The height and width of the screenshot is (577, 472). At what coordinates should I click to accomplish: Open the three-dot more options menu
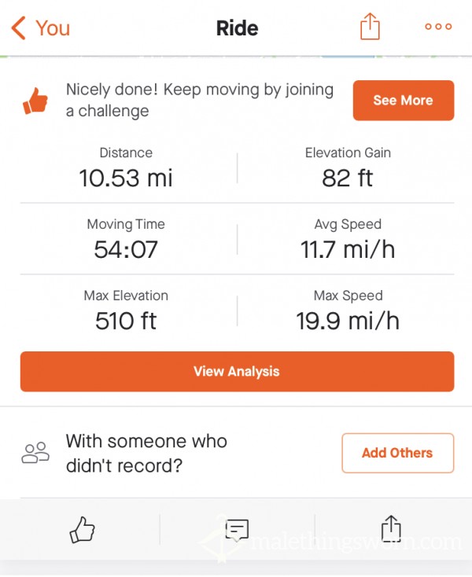438,27
